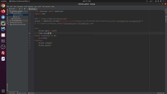
Task: Click the volume icon in top bar
Action: 158,1
